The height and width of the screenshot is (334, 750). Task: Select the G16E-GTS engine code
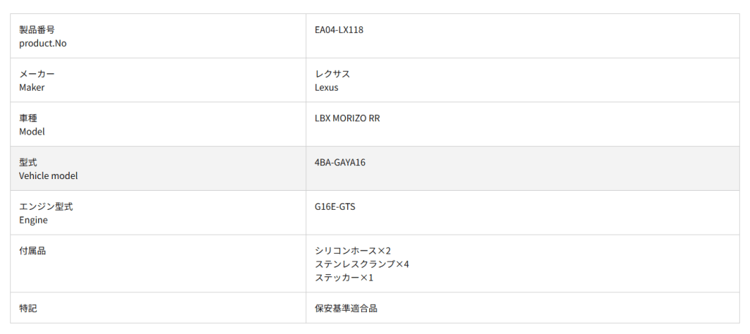click(x=335, y=207)
